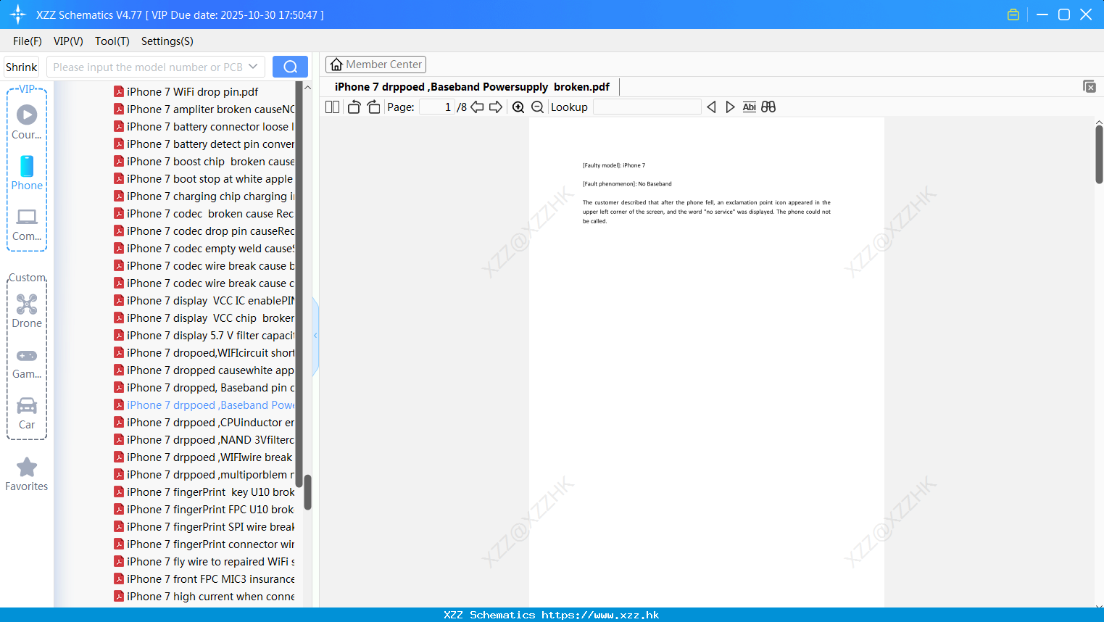Click the XZZ app logo icon

pyautogui.click(x=18, y=14)
